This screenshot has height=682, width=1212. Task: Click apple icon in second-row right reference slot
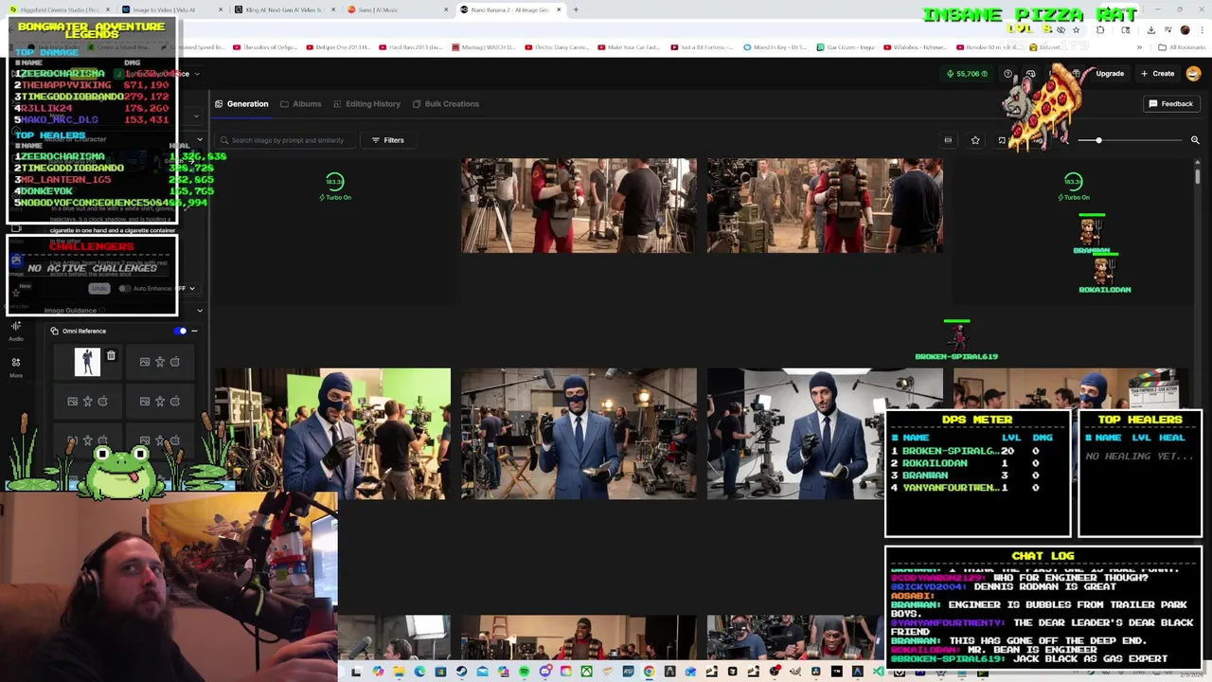(175, 402)
